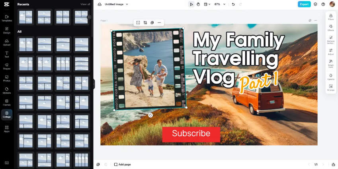Go to next page arrow
The image size is (338, 169).
click(323, 165)
